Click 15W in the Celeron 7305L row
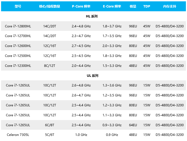The height and width of the screenshot is (141, 187). point(147,135)
